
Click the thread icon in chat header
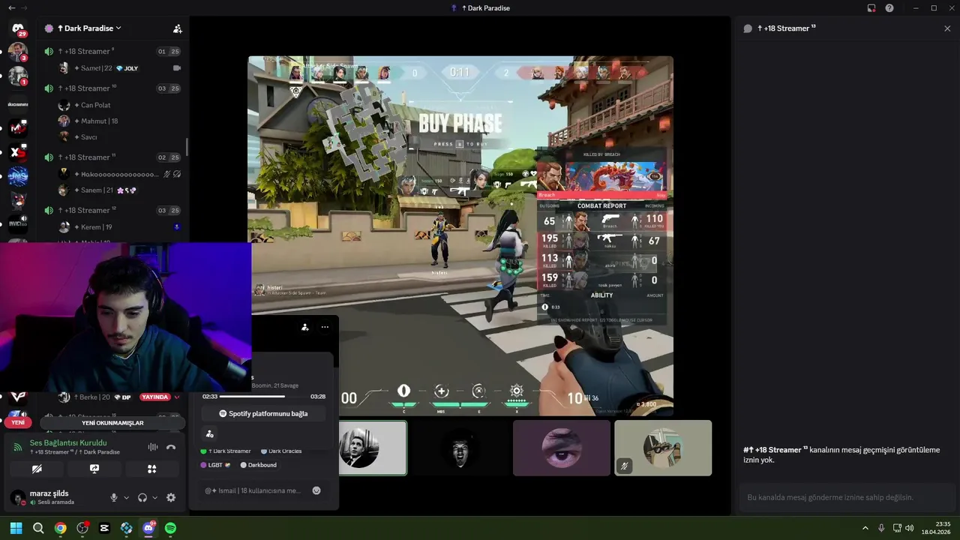(x=748, y=28)
